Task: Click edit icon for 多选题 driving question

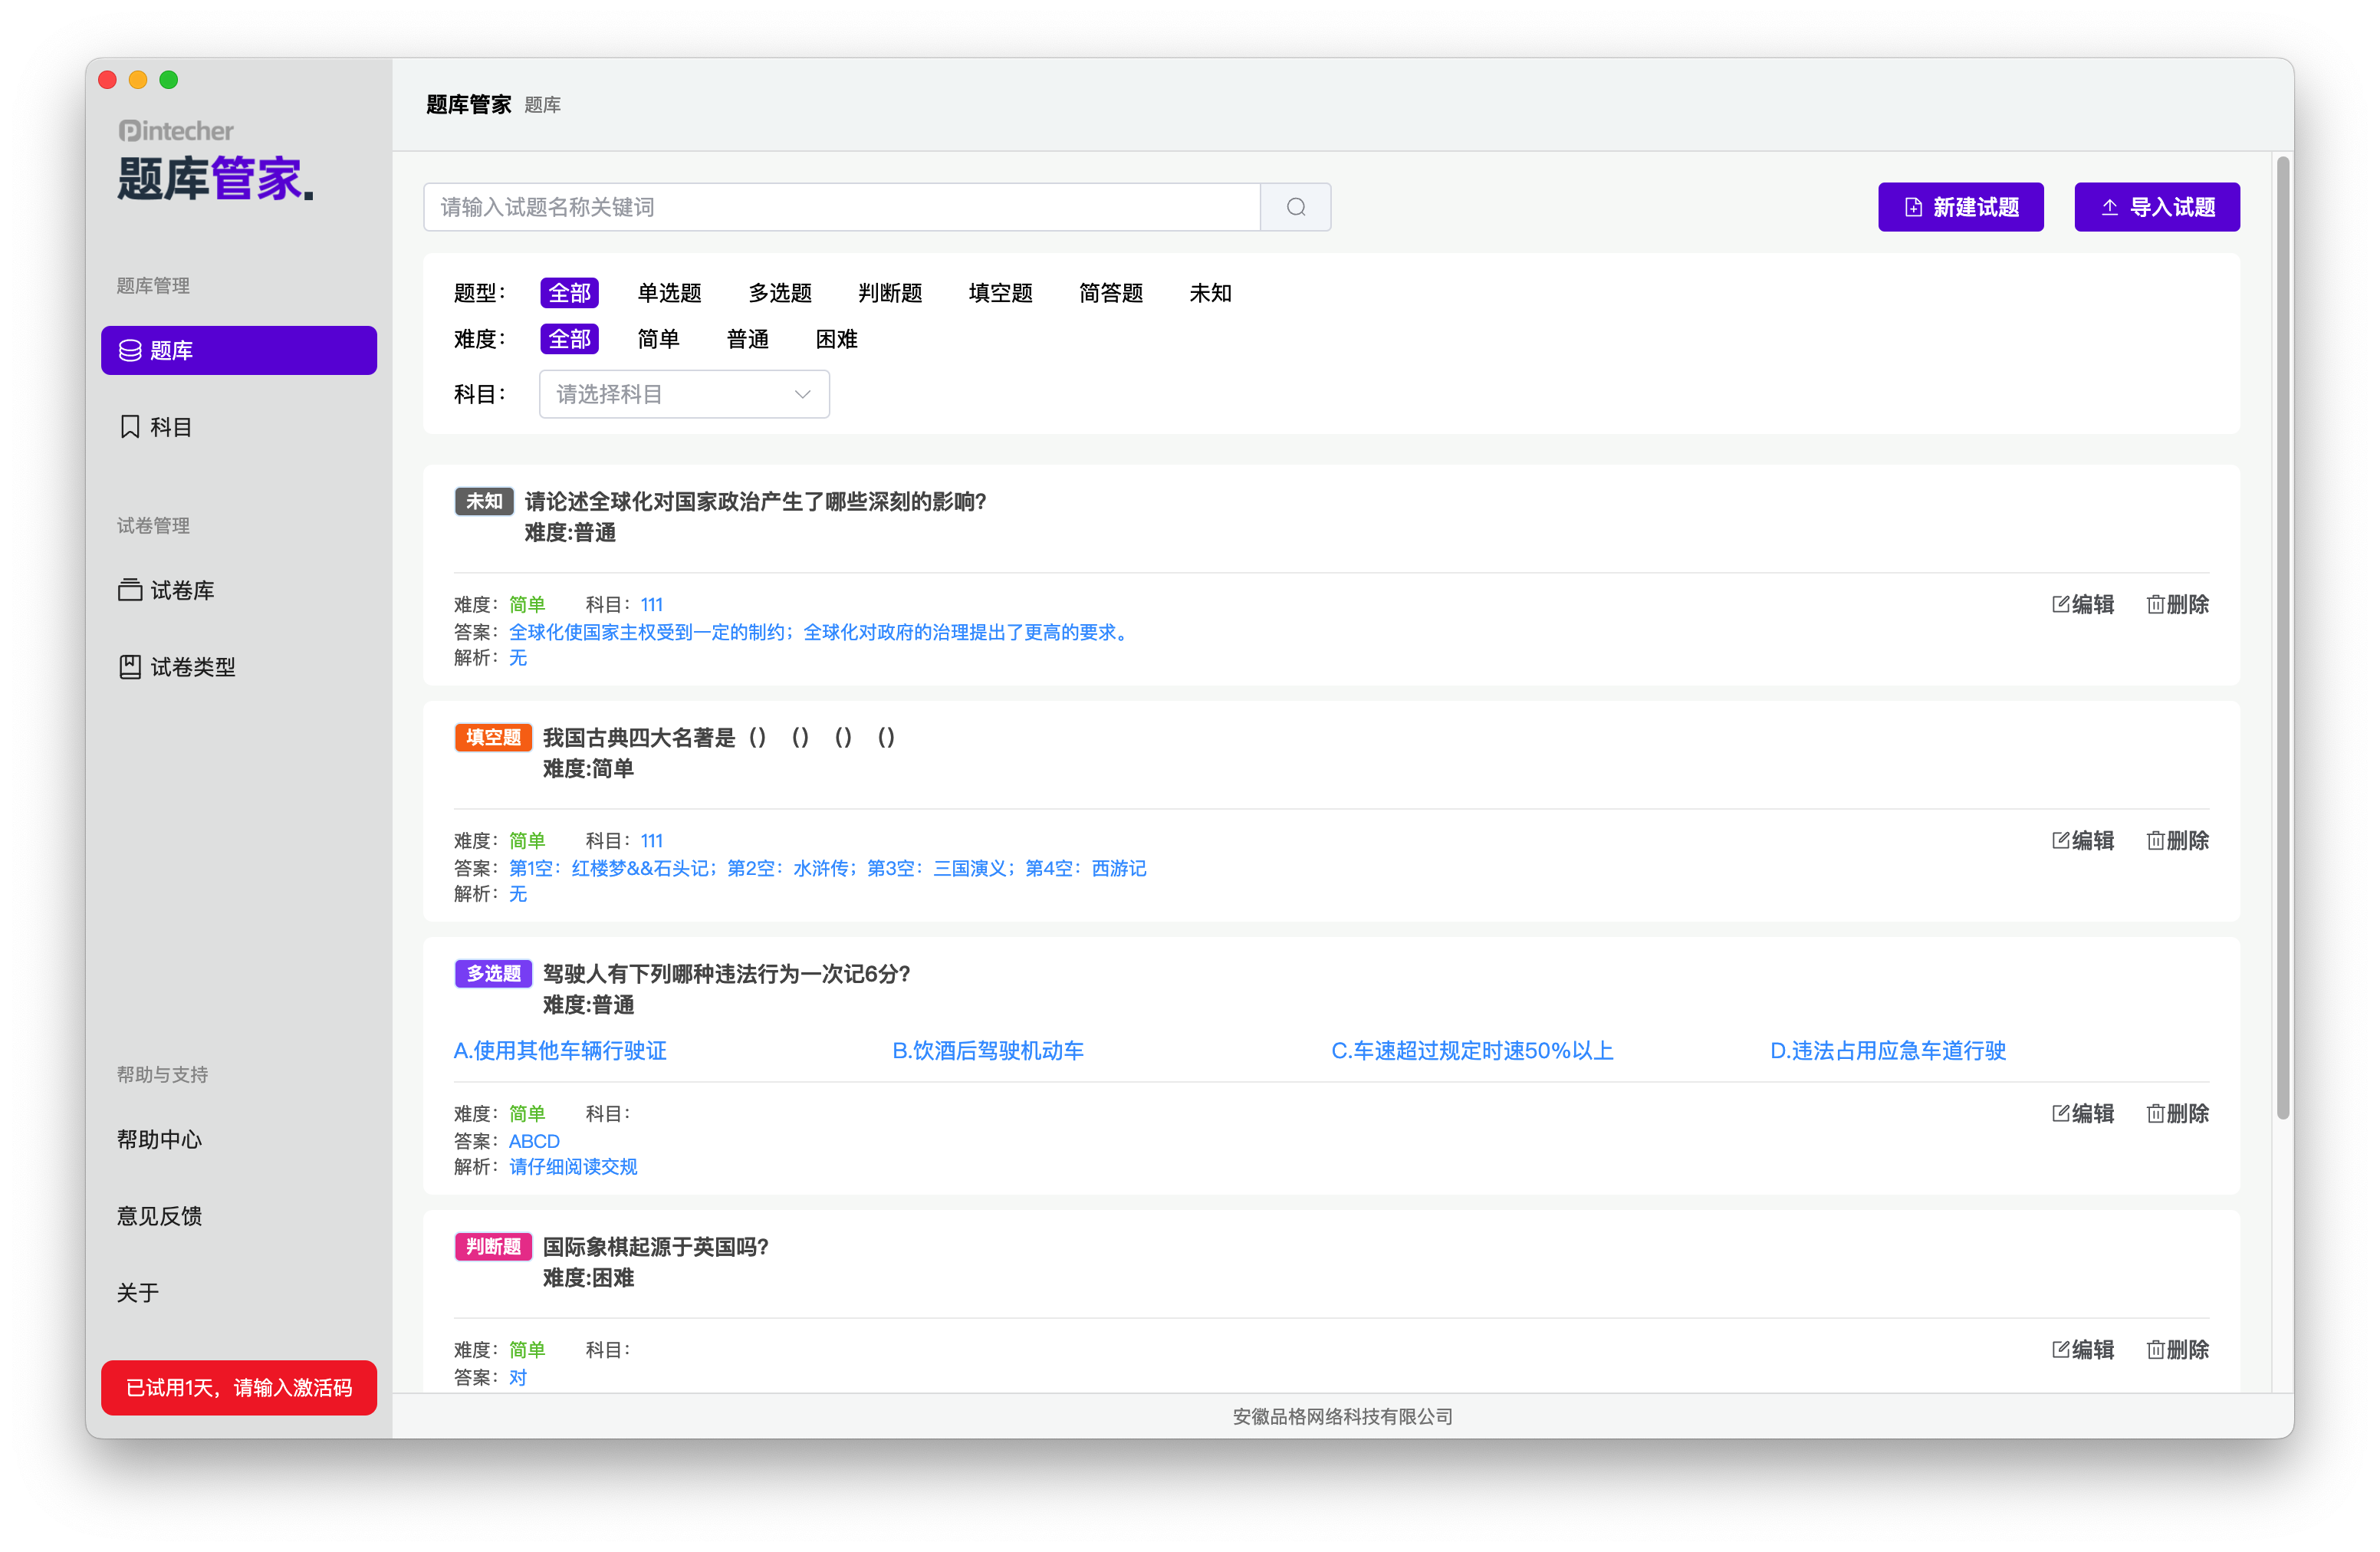Action: (x=2061, y=1114)
